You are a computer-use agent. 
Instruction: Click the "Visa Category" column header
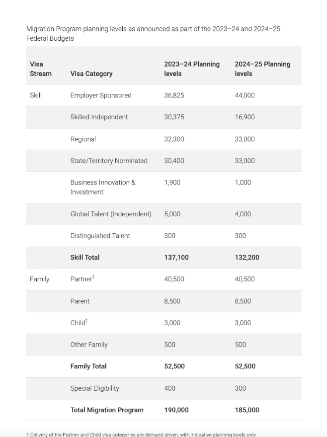[x=91, y=74]
